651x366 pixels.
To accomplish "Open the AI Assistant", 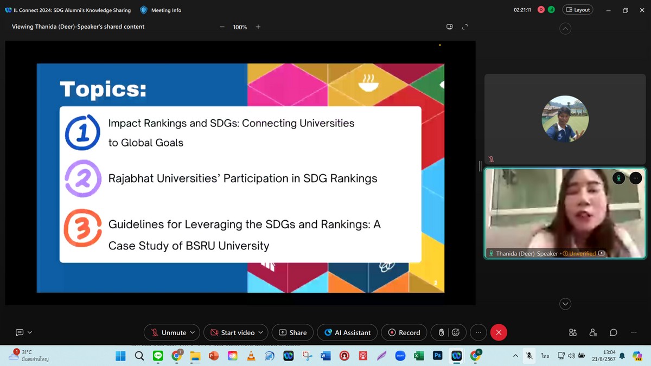I will click(x=347, y=332).
